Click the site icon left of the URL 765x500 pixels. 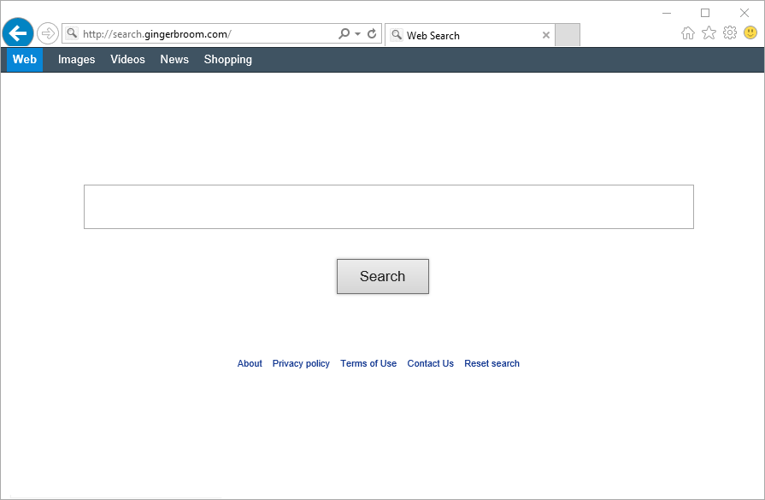(72, 33)
